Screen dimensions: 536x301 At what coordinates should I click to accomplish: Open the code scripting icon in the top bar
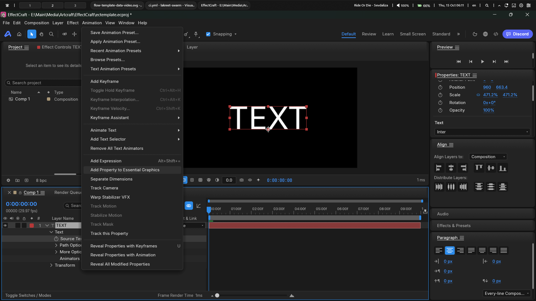[x=496, y=34]
